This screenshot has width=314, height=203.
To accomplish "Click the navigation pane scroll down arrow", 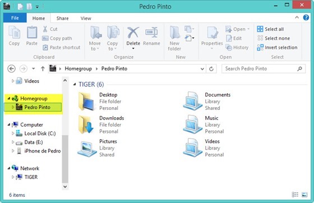I will 65,186.
